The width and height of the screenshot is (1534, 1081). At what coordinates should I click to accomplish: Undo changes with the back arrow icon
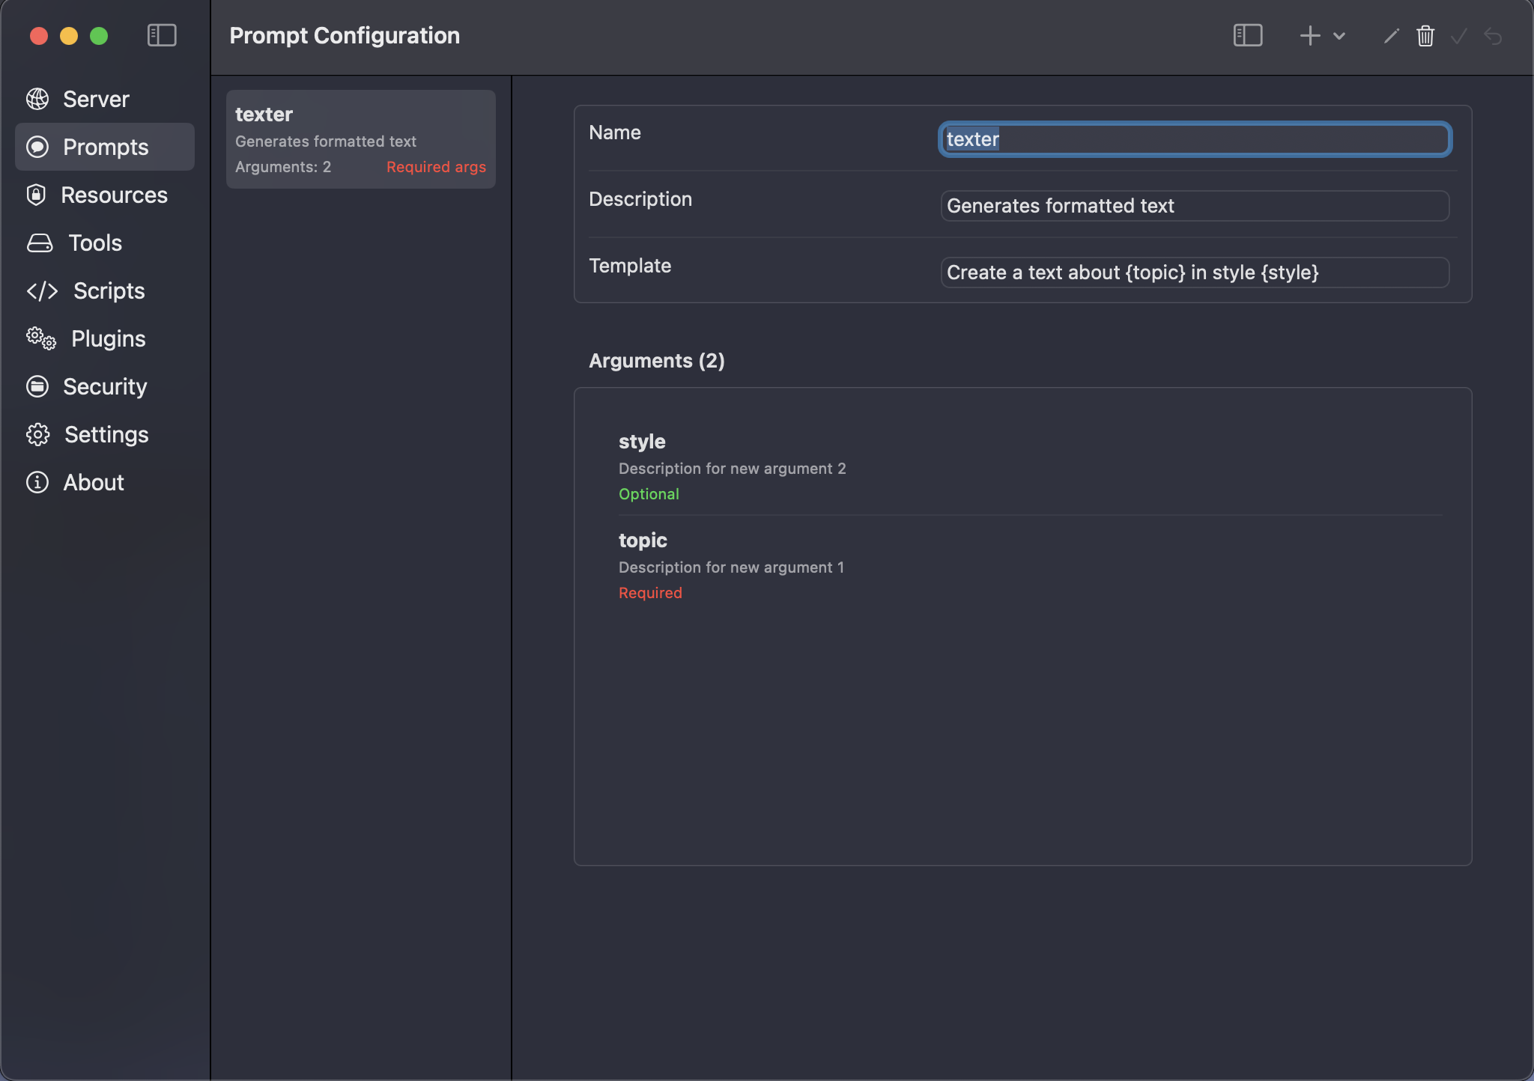(x=1492, y=35)
